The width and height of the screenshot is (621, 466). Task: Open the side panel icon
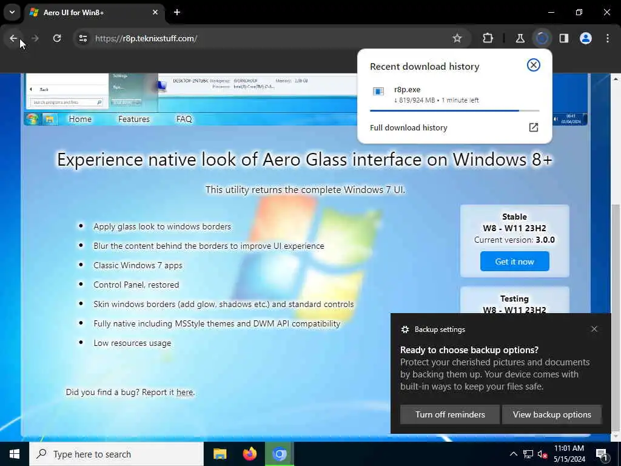pos(564,38)
